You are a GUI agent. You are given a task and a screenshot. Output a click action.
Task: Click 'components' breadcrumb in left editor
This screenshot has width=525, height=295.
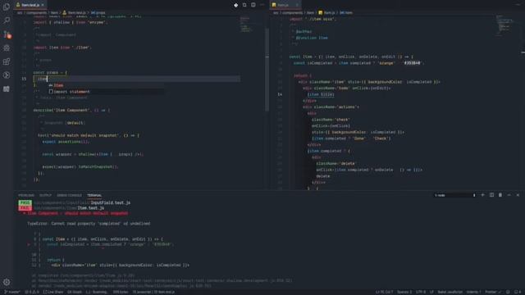click(36, 13)
